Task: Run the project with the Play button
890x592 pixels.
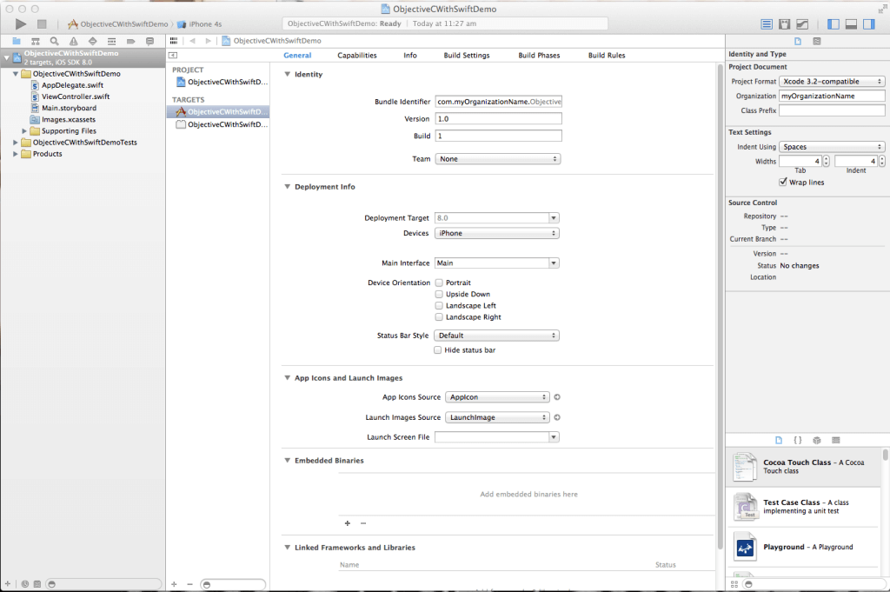Action: click(21, 23)
